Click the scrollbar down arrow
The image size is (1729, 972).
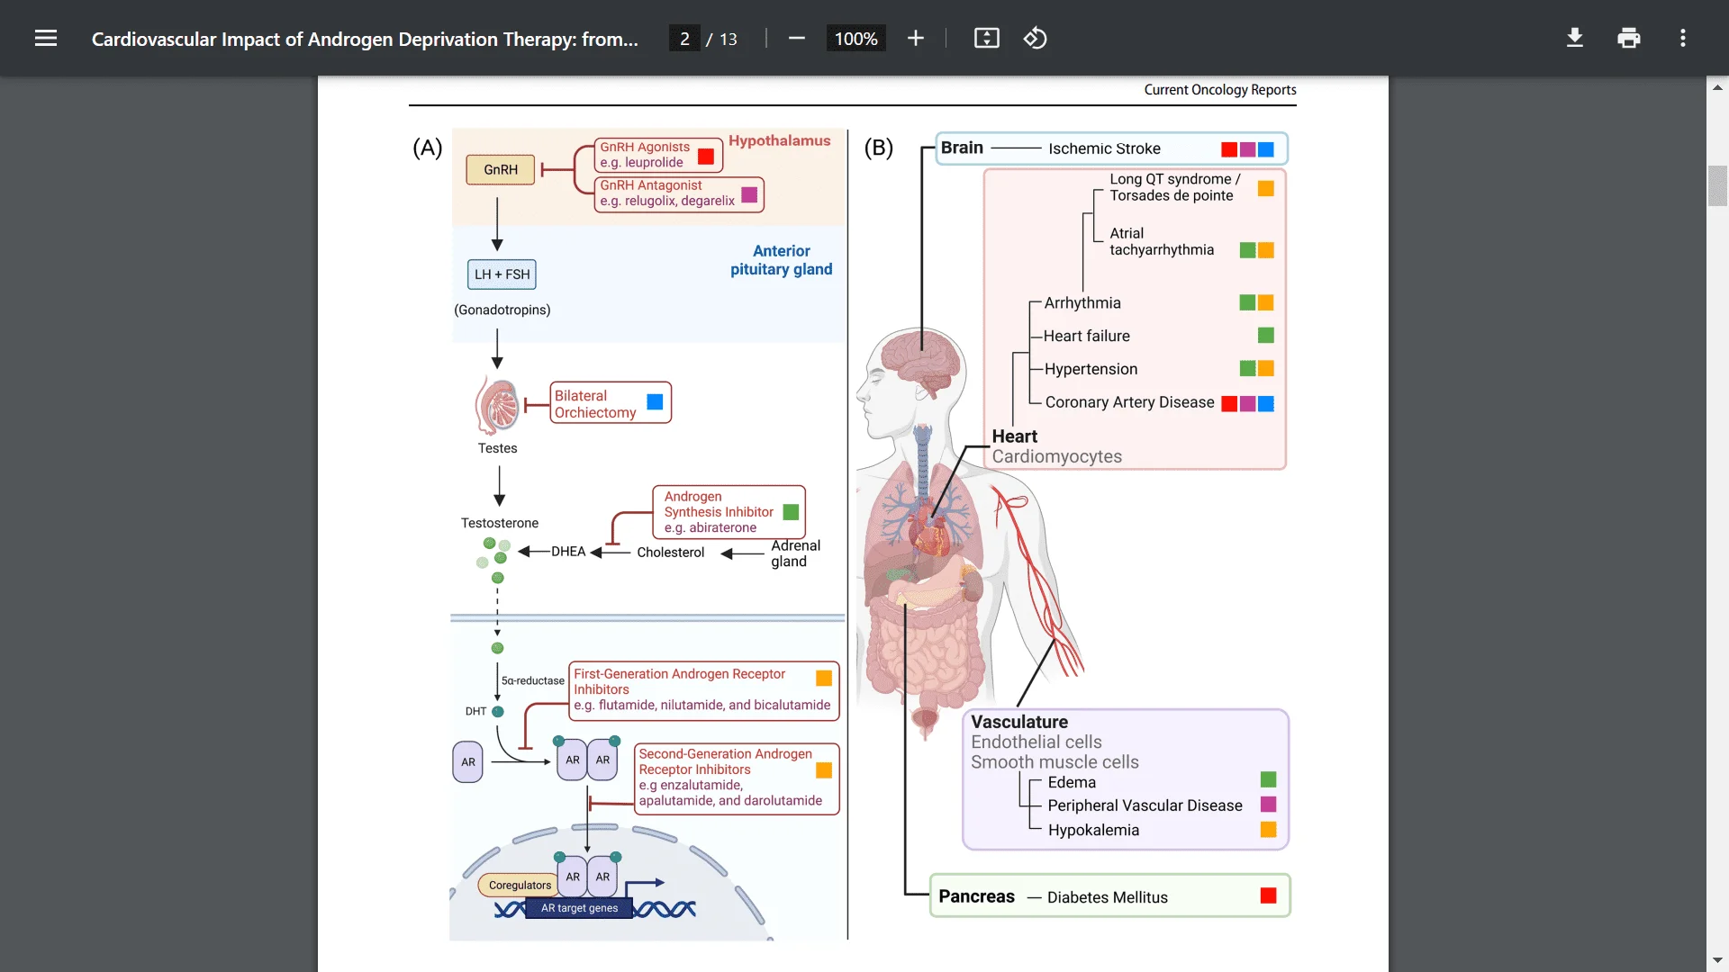[x=1717, y=958]
